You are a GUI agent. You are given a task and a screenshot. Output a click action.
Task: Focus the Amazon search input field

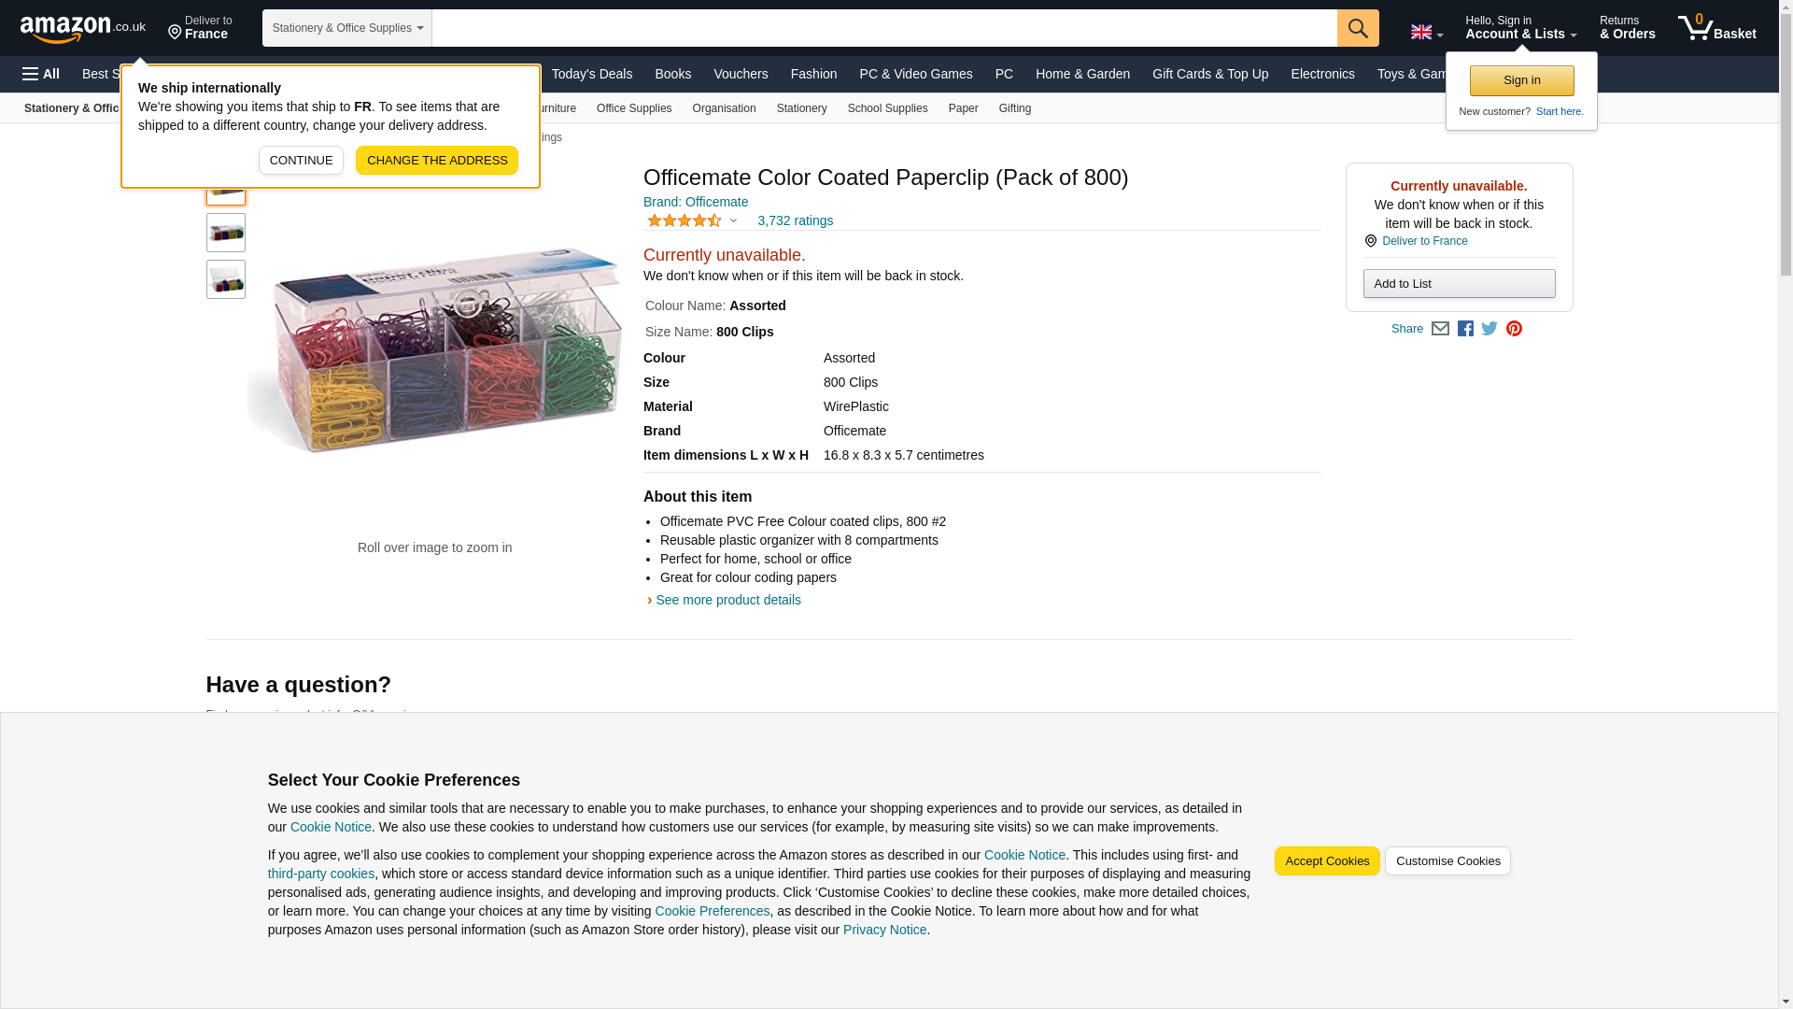click(x=883, y=28)
